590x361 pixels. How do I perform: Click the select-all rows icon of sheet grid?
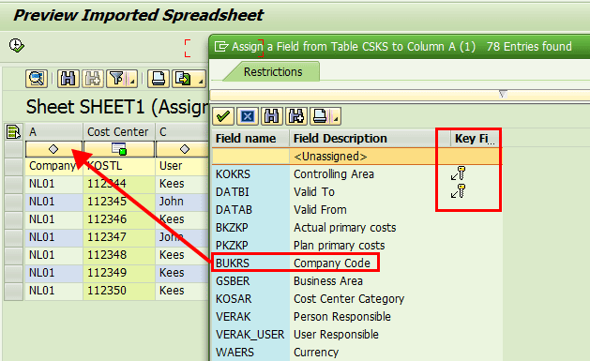click(13, 131)
